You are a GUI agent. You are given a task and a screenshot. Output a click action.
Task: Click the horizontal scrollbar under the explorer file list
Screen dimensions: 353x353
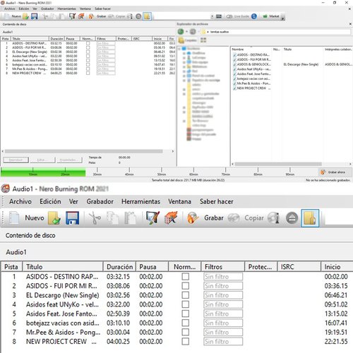point(278,164)
